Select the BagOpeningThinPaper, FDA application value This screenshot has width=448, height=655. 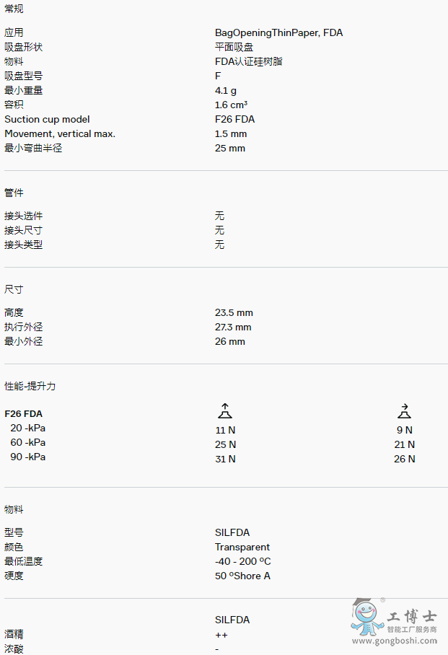[x=278, y=32]
